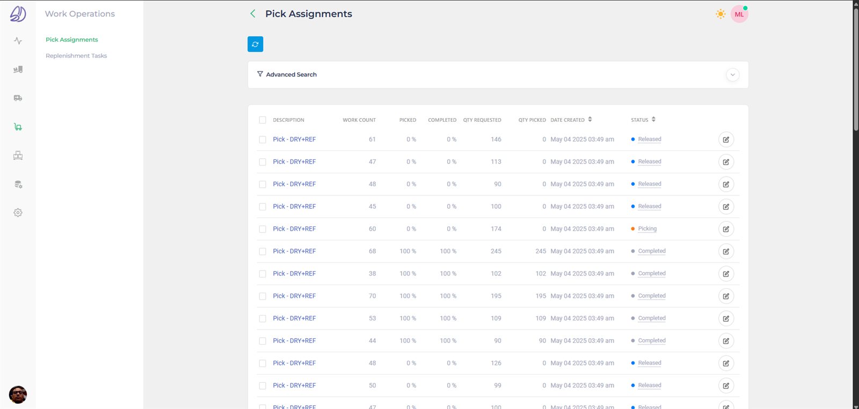Check the row with work count 61
This screenshot has height=409, width=859.
[x=263, y=140]
